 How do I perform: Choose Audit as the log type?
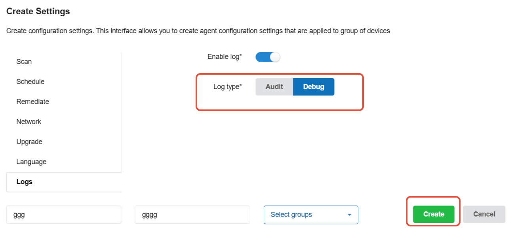coord(274,87)
